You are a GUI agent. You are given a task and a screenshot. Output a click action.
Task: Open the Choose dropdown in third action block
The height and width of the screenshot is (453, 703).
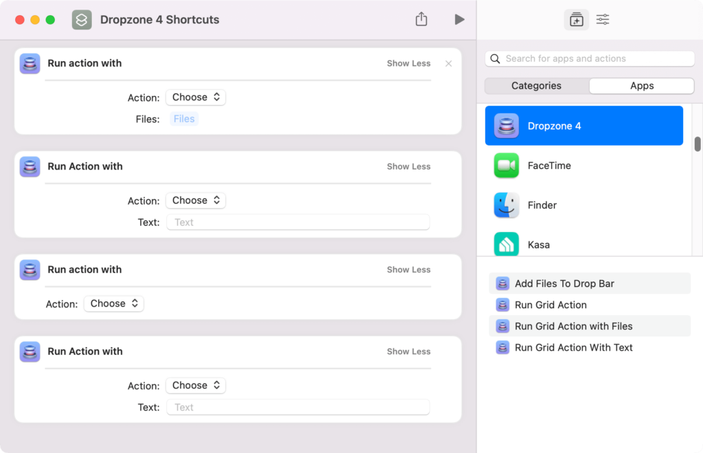(114, 303)
